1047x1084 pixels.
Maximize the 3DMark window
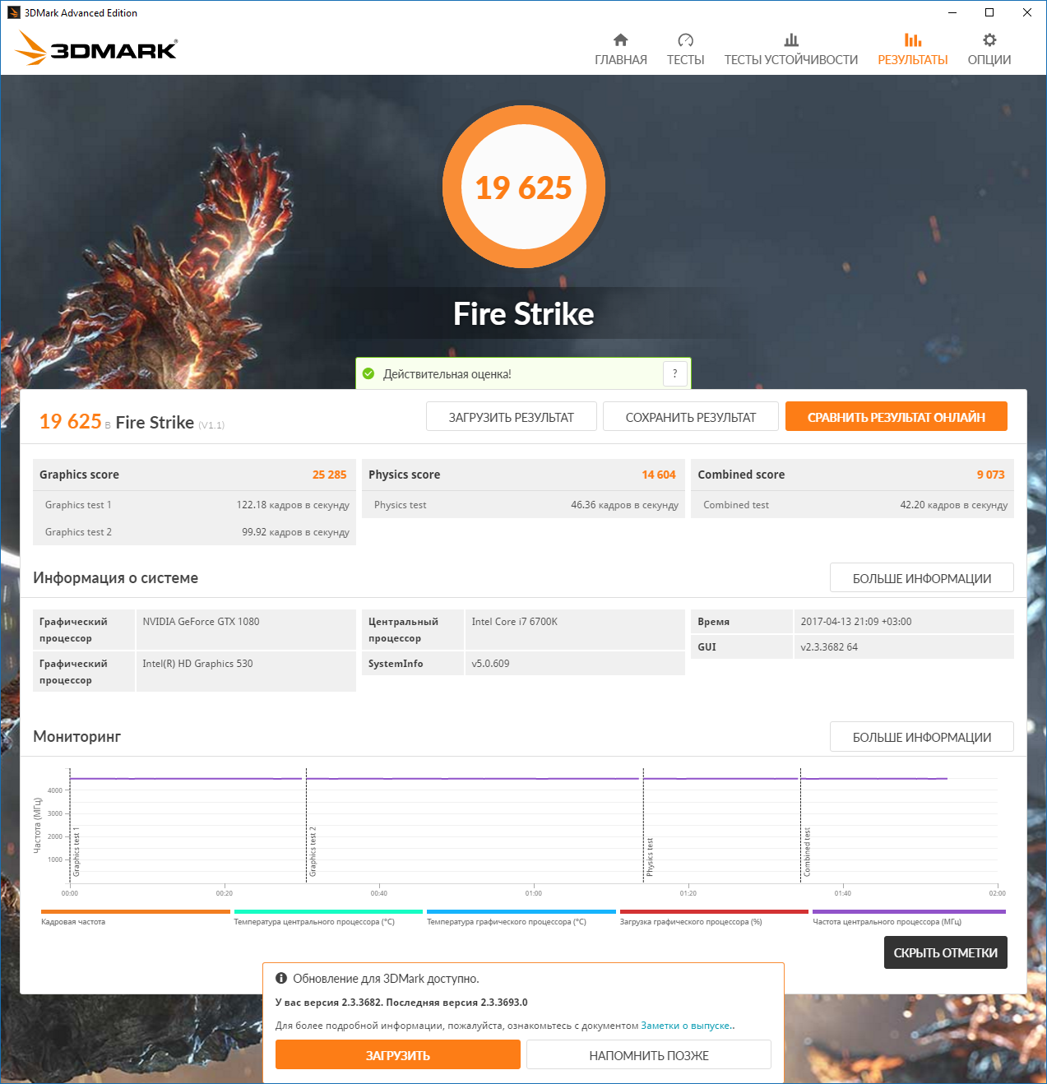pyautogui.click(x=989, y=12)
